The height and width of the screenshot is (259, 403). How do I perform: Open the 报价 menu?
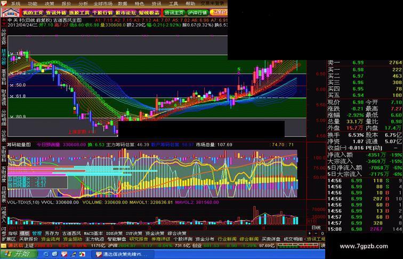coord(66,4)
